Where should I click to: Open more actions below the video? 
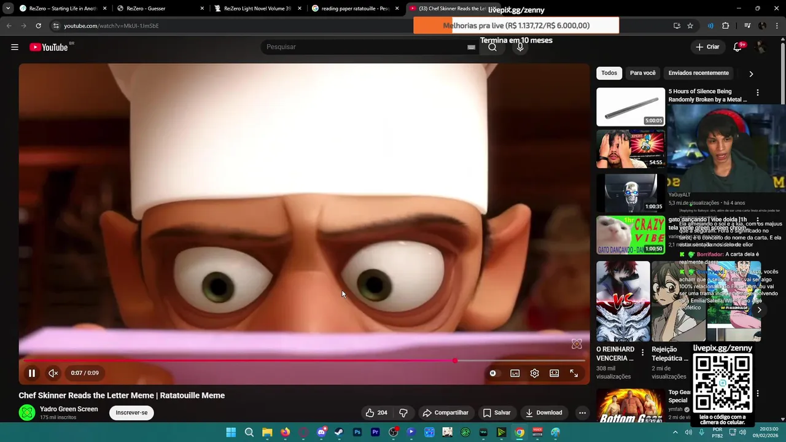pos(582,413)
